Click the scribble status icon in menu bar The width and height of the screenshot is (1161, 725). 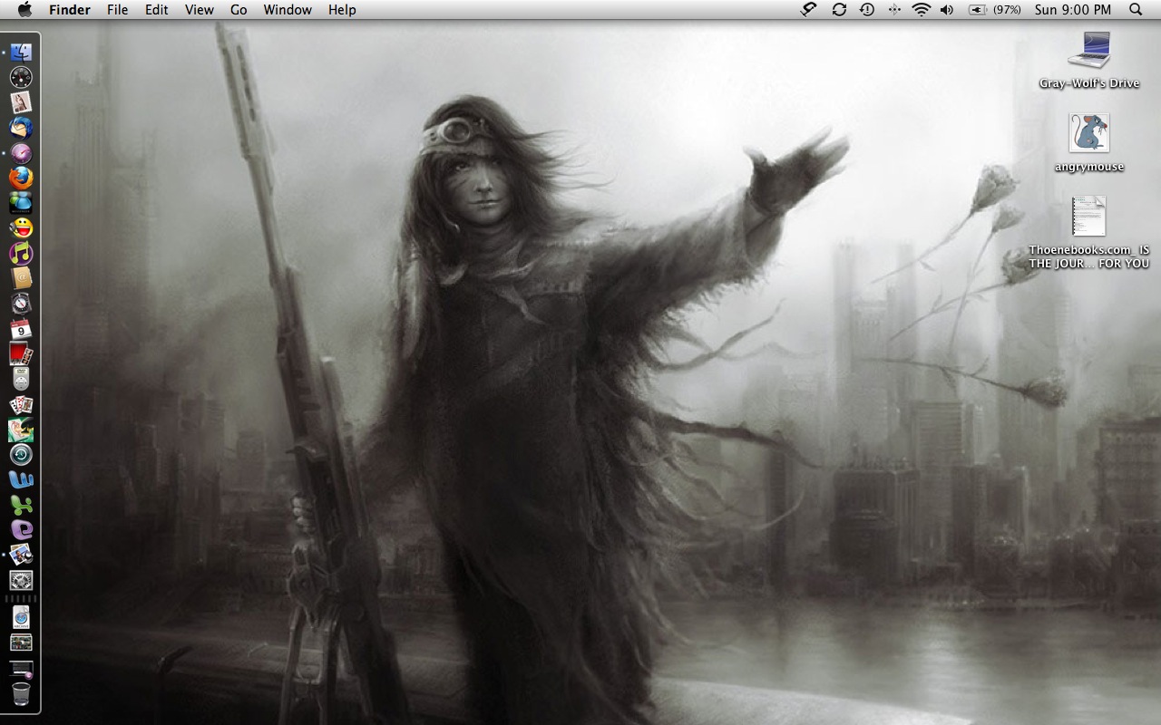809,10
